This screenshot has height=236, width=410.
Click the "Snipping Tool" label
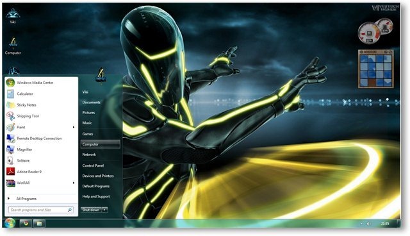point(28,116)
